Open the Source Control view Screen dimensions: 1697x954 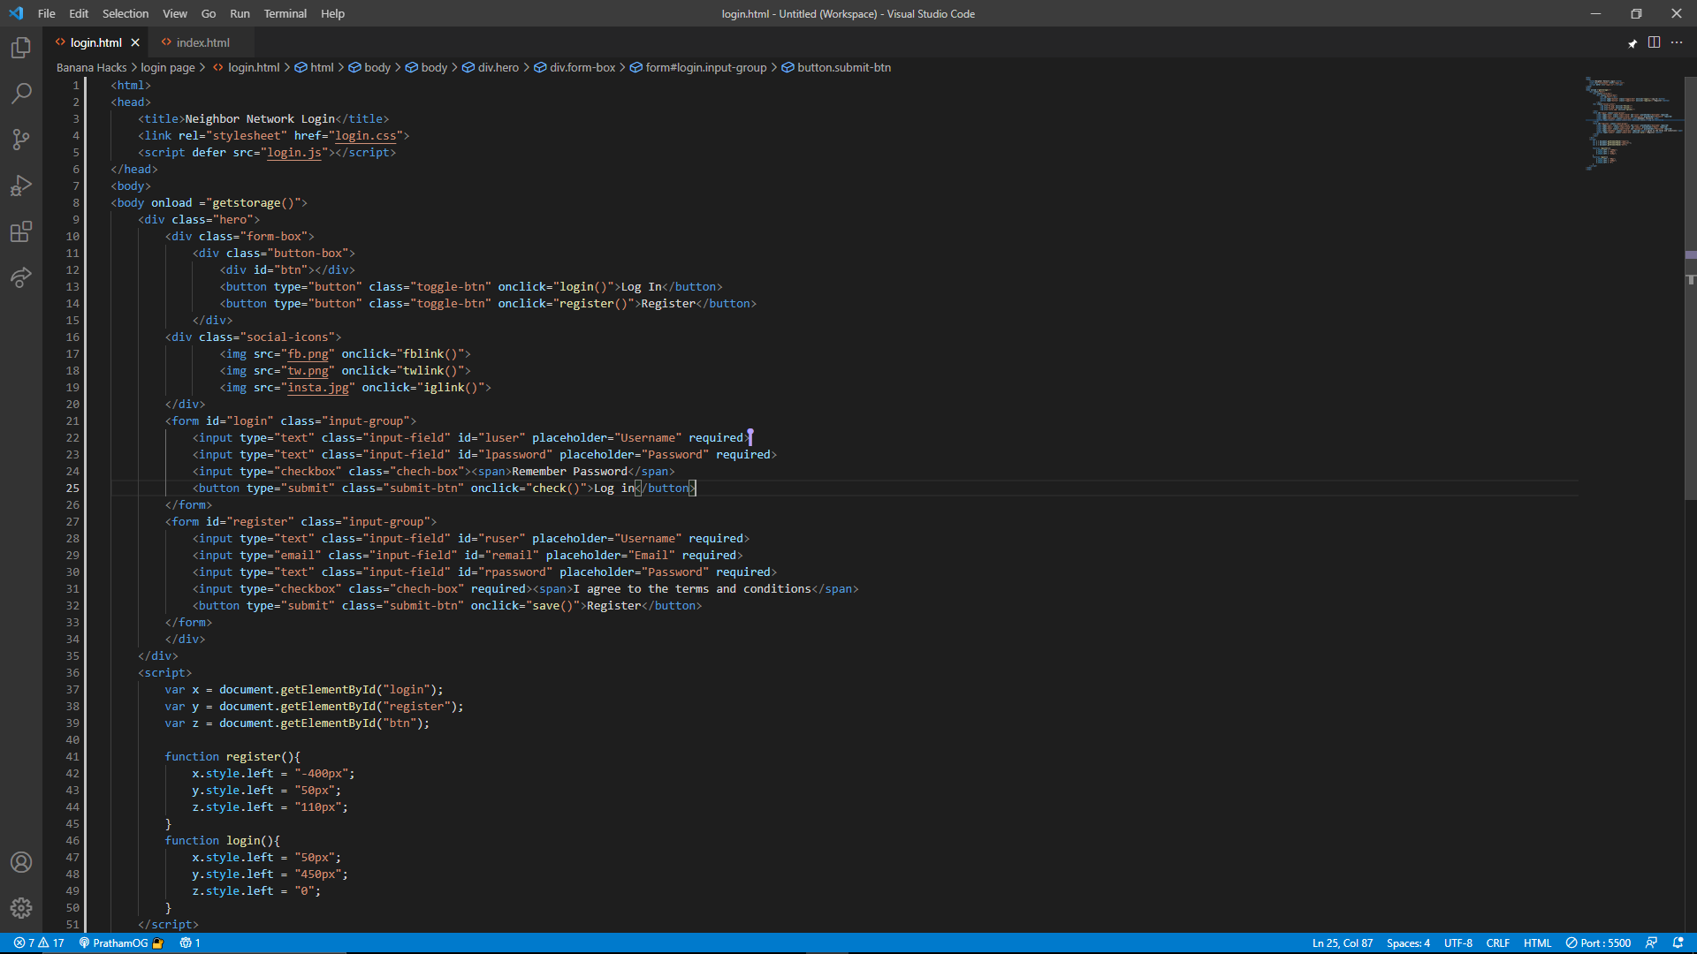tap(21, 140)
